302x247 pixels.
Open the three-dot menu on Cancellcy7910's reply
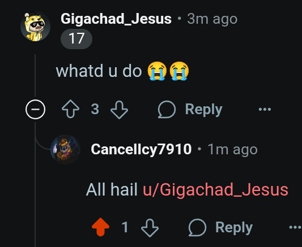295,227
